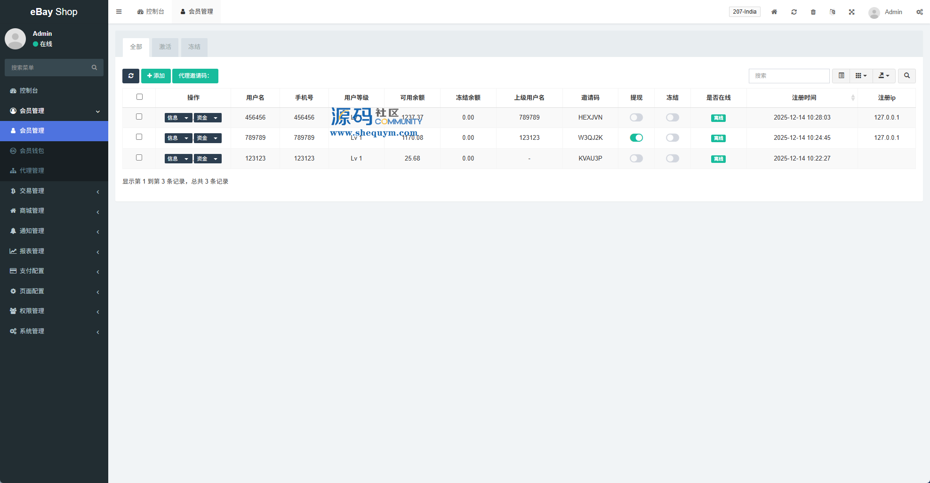The image size is (930, 483).
Task: Toggle table card view icon
Action: point(841,76)
